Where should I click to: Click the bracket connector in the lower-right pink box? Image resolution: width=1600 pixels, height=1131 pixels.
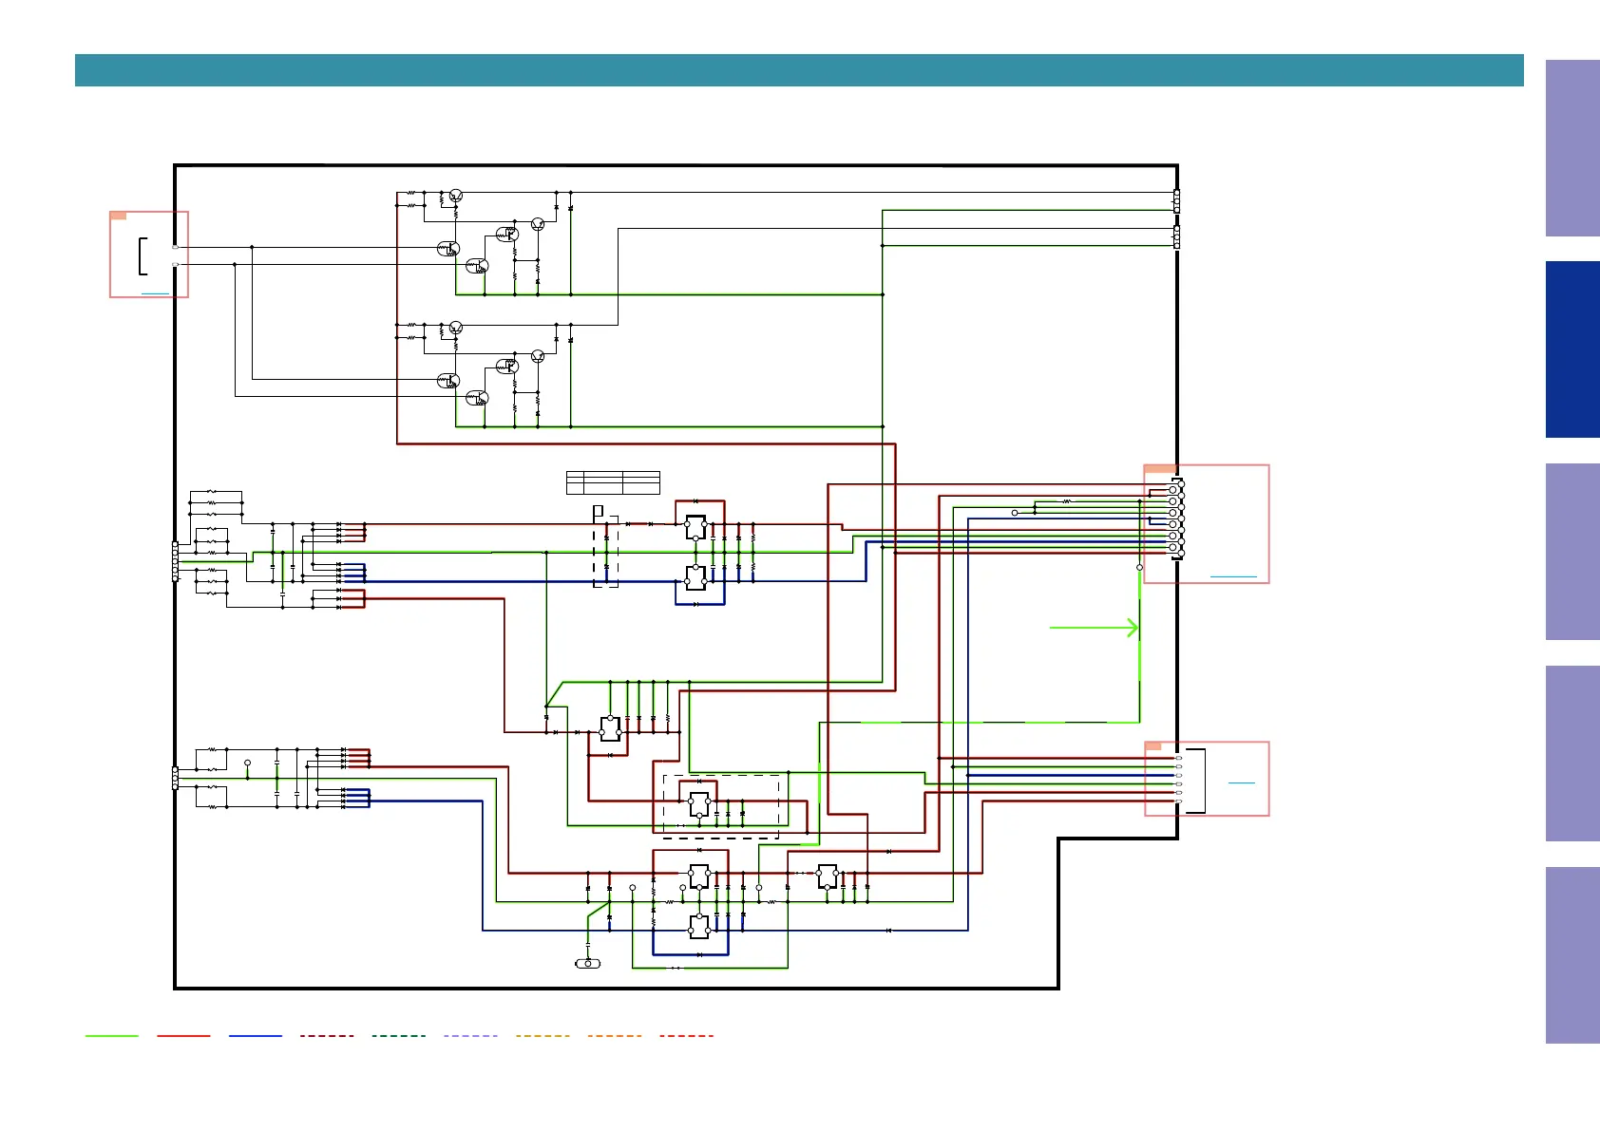click(1196, 781)
